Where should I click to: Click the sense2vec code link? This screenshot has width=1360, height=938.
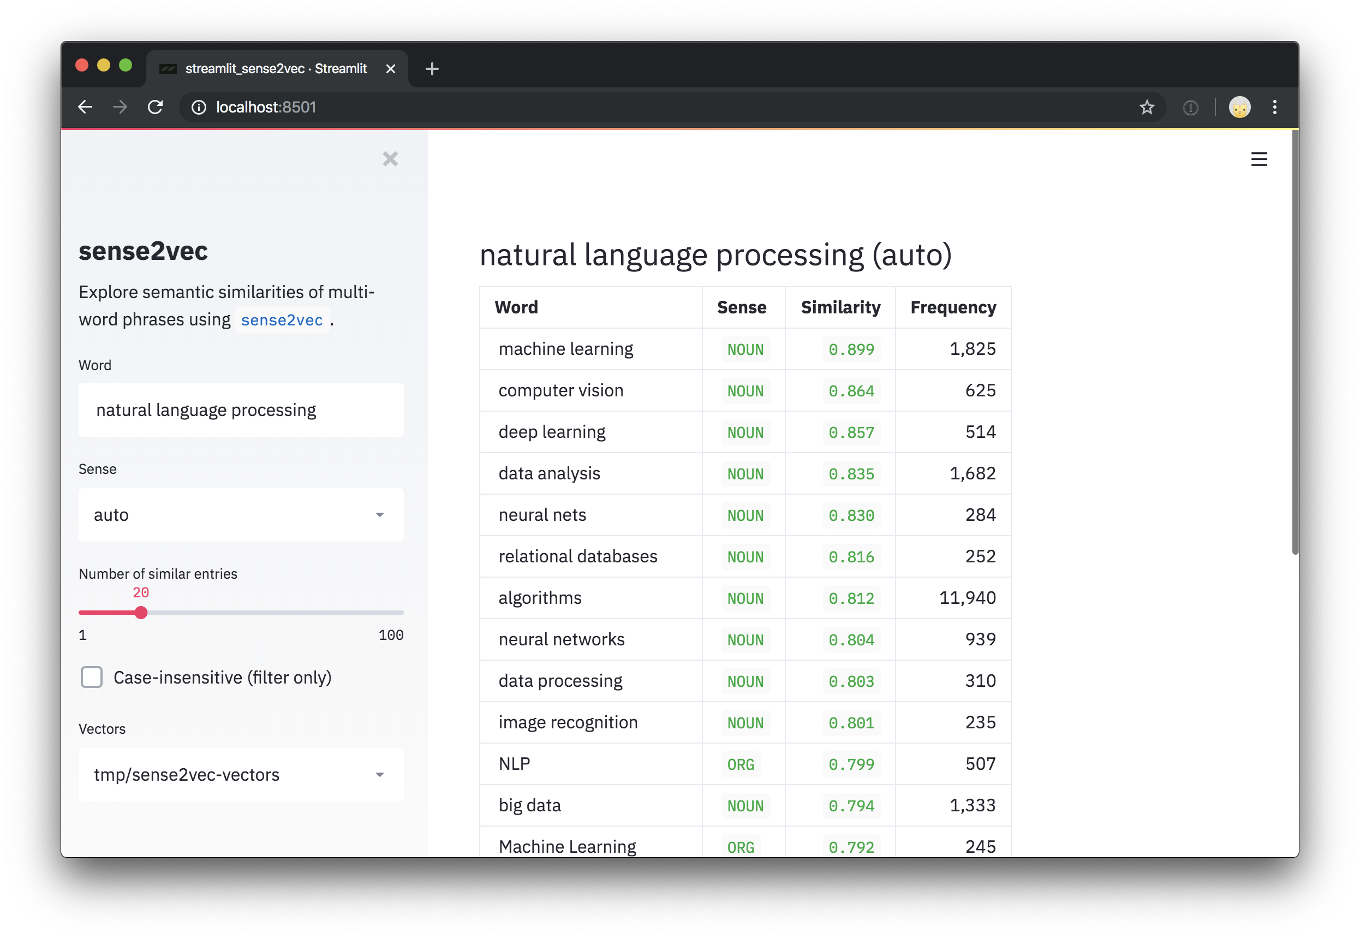pos(282,320)
